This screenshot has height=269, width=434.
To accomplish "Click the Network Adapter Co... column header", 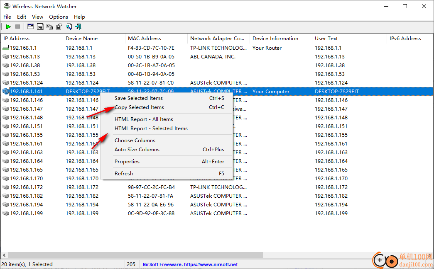I will click(x=218, y=39).
